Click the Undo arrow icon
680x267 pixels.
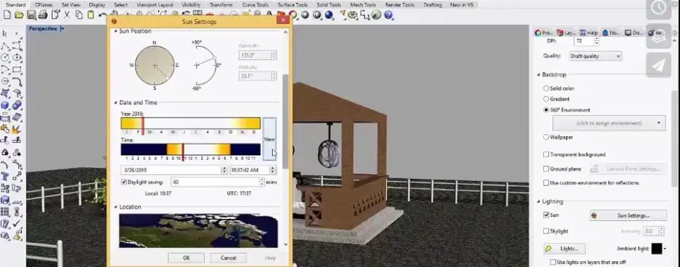[103, 15]
